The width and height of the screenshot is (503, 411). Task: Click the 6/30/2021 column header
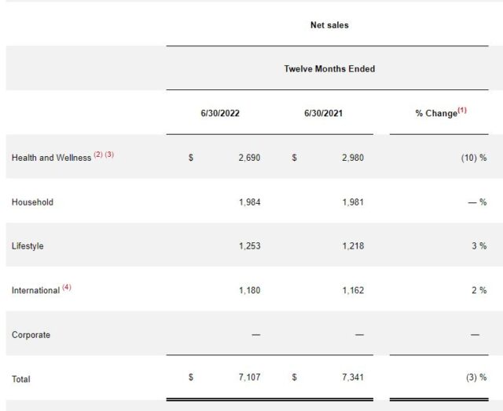323,113
